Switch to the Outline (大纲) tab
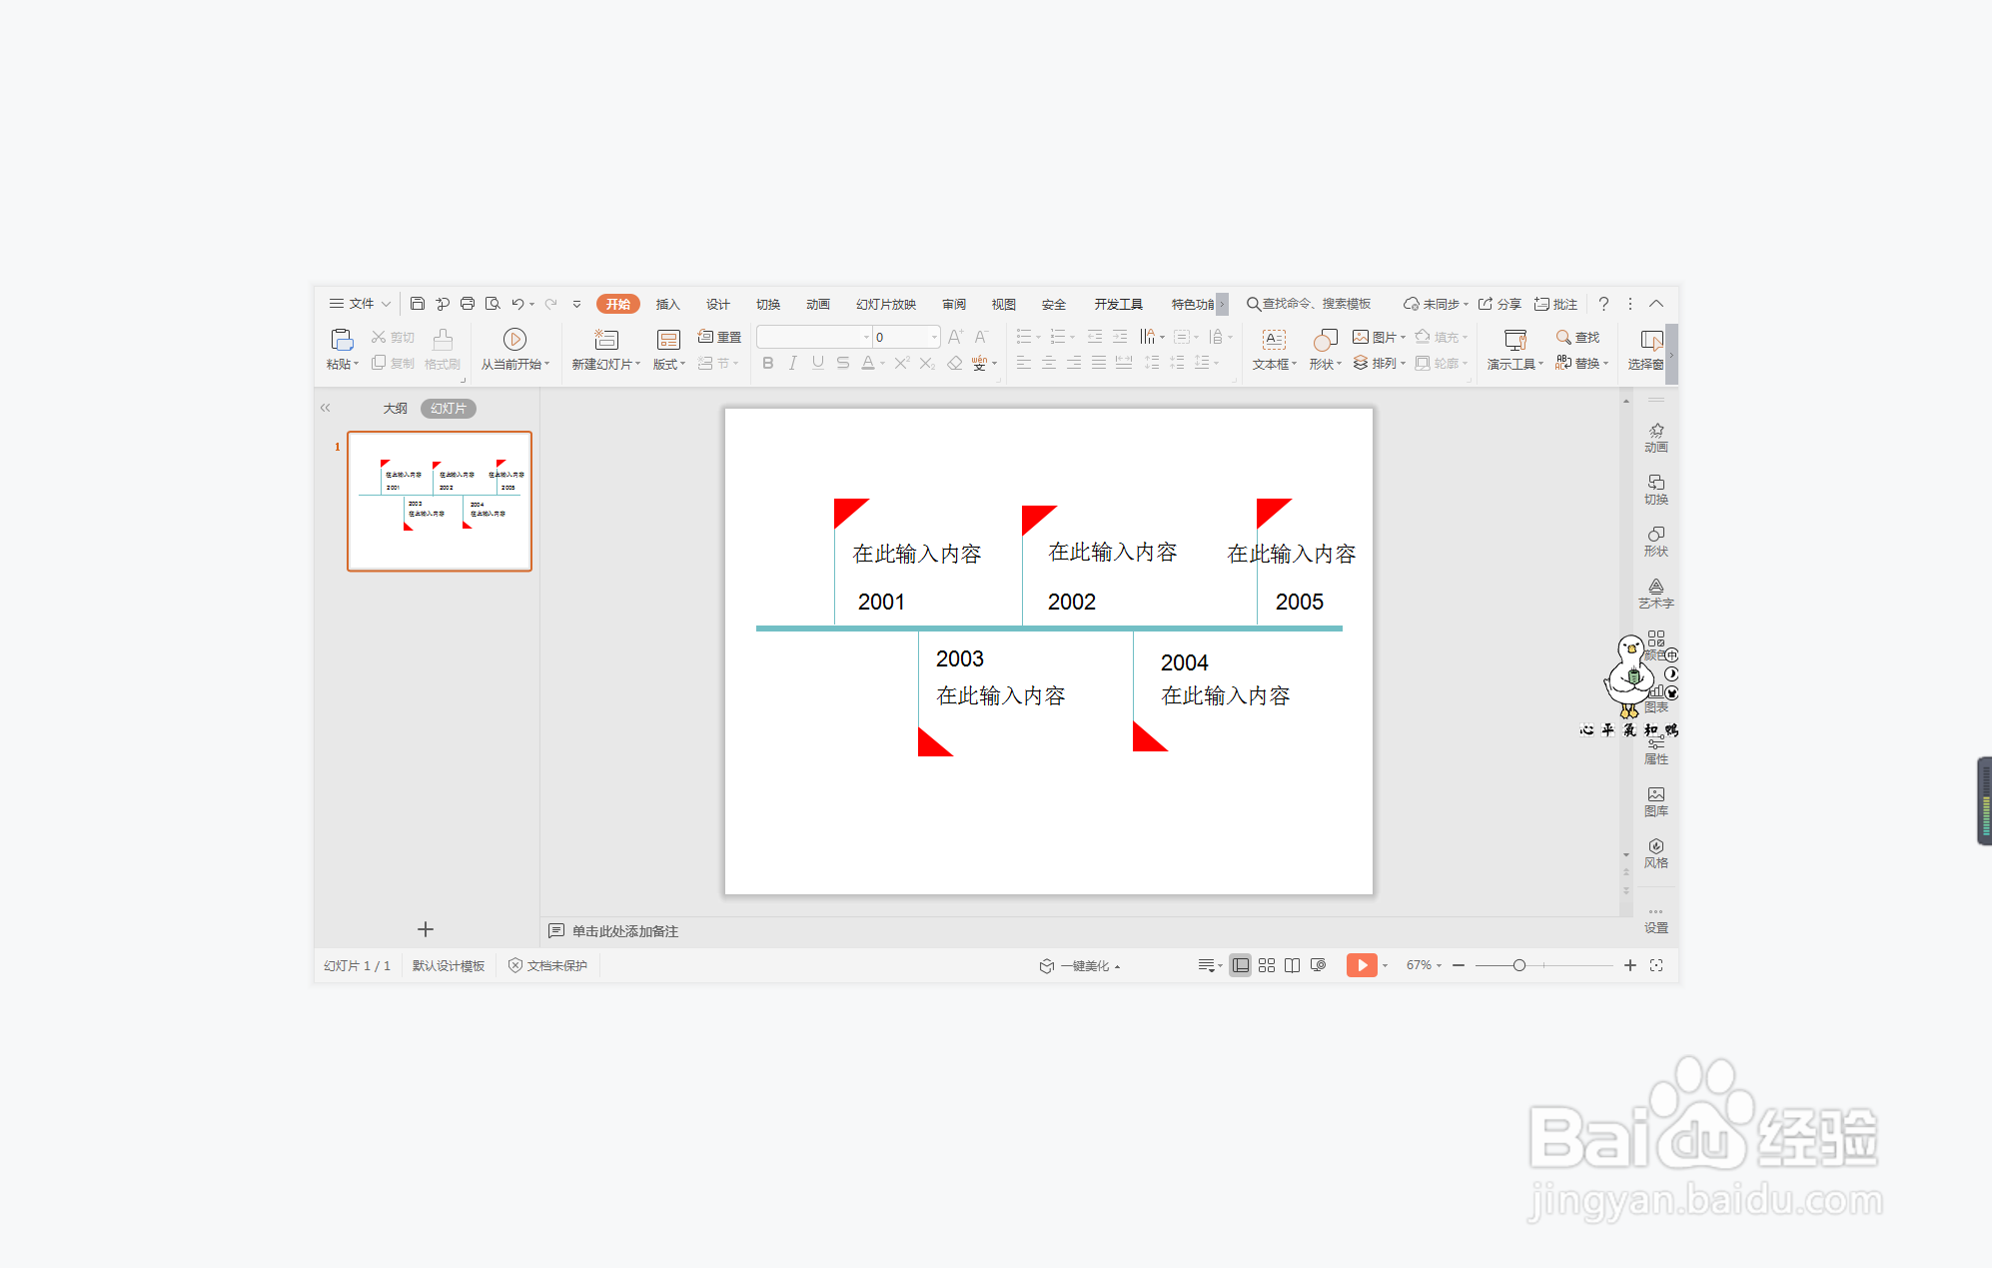The height and width of the screenshot is (1268, 1992). coord(396,409)
